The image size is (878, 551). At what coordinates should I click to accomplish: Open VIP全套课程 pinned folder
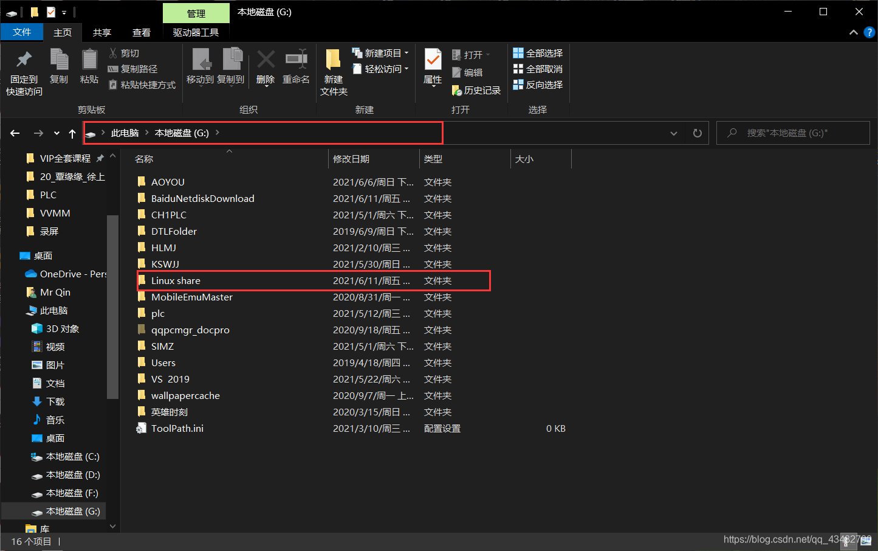(65, 158)
